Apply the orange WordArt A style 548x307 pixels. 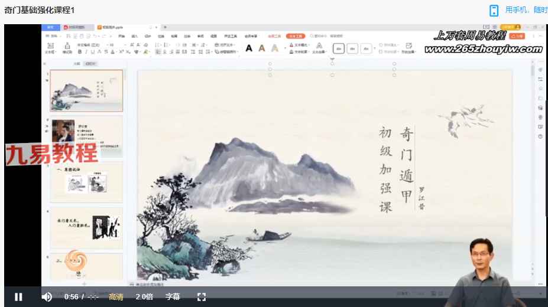pyautogui.click(x=262, y=48)
